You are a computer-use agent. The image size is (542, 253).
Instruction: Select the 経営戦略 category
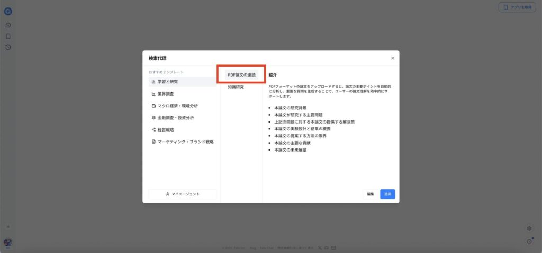(x=183, y=130)
